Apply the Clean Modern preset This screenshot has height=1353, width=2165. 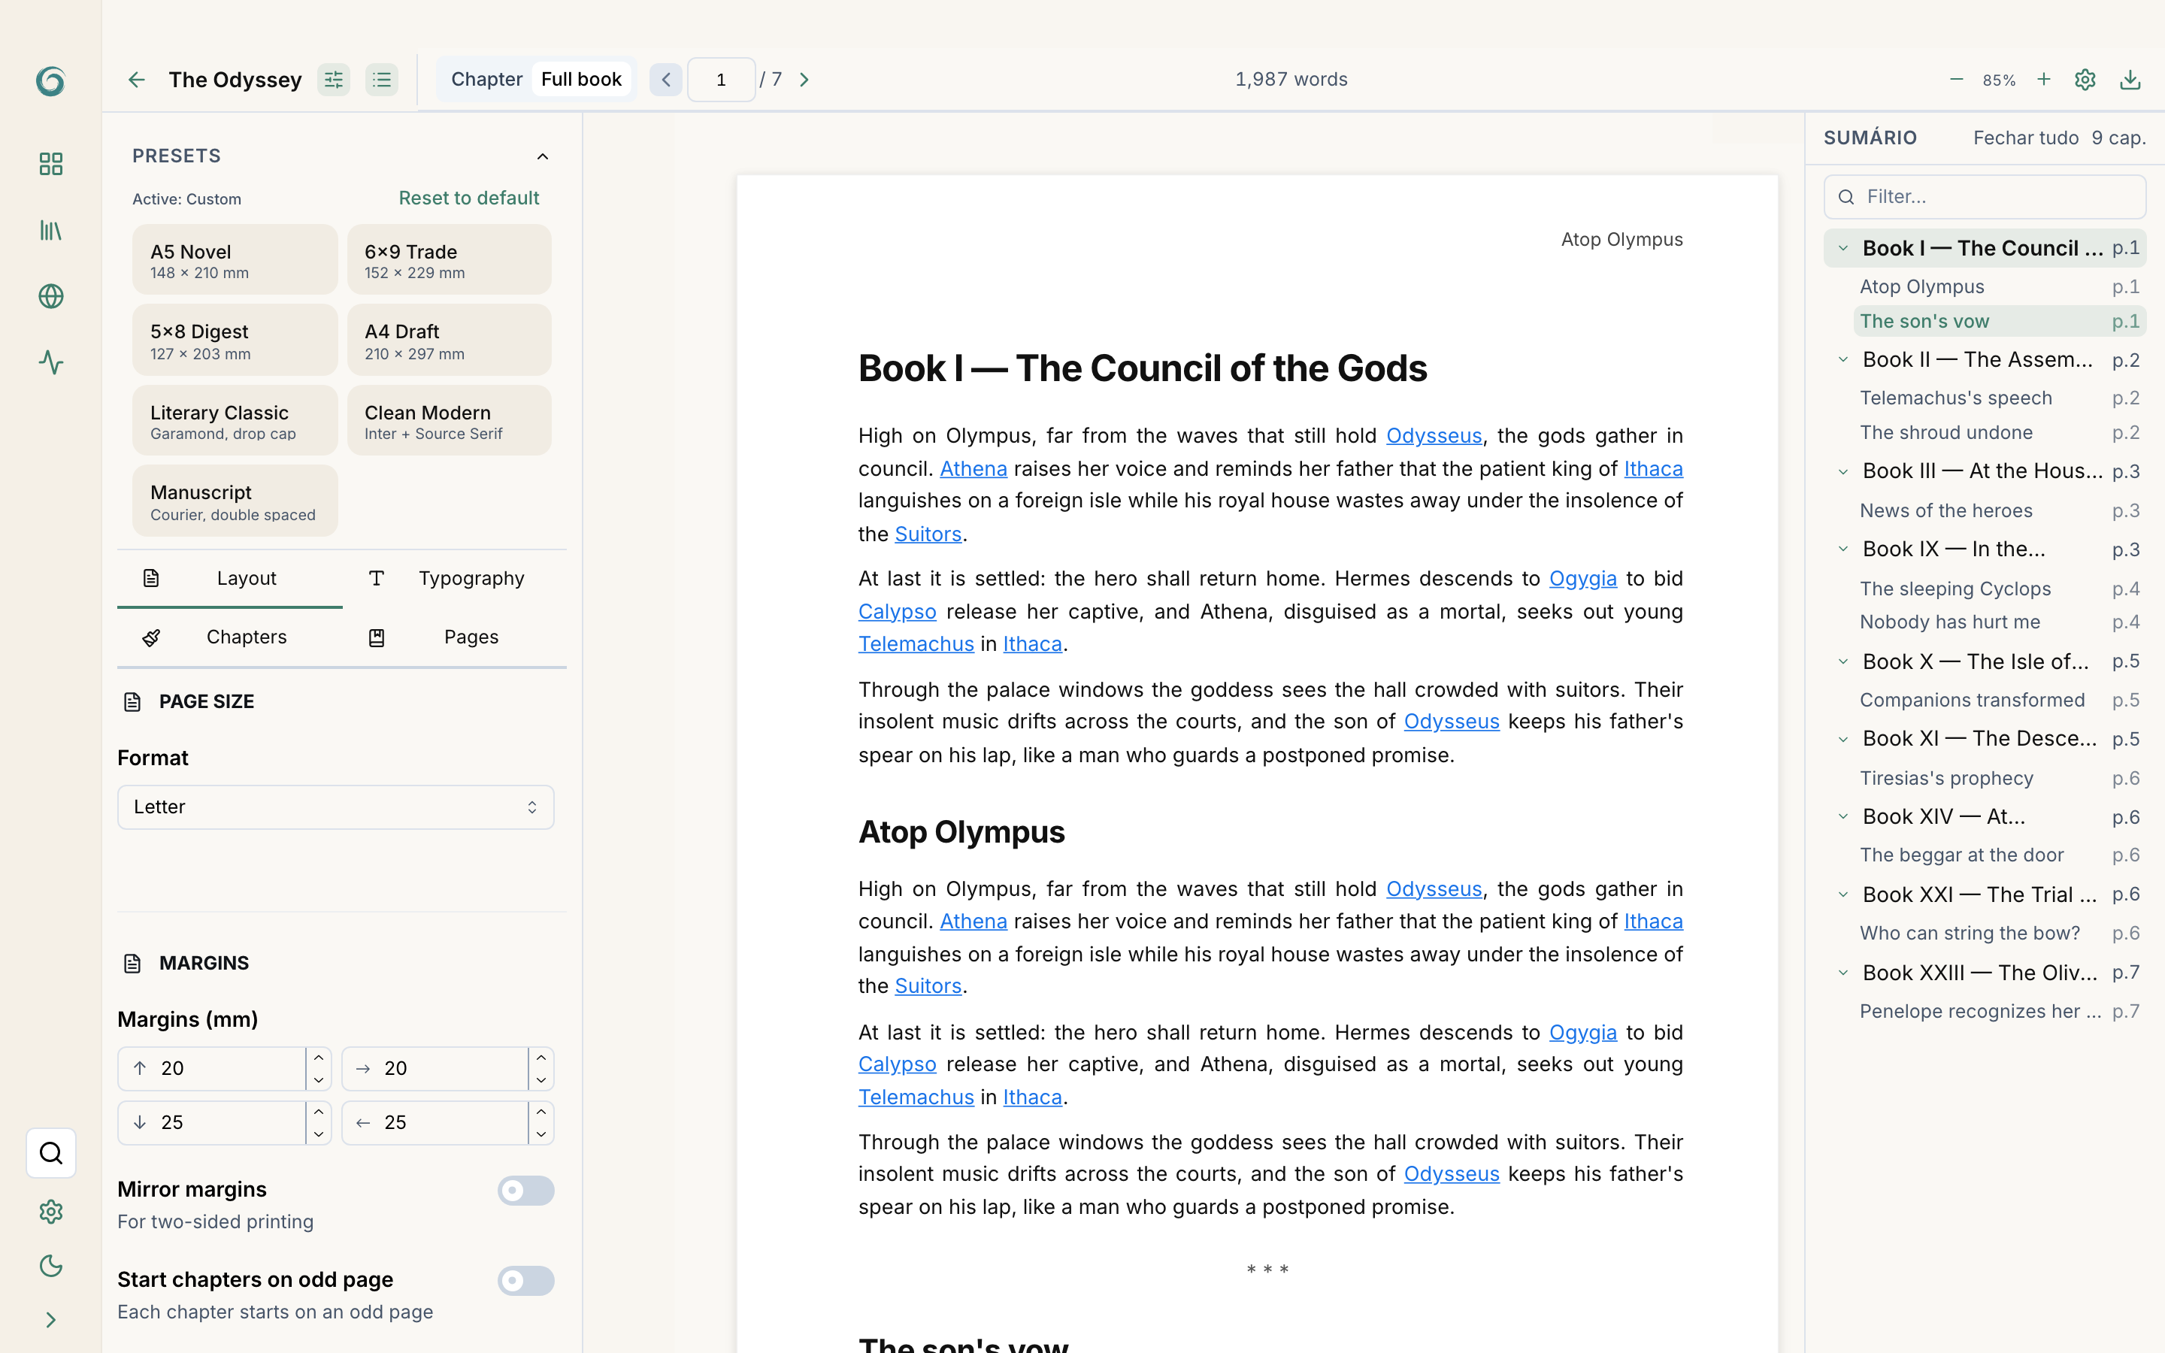pyautogui.click(x=449, y=421)
